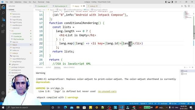Open Windows Start menu
Image resolution: width=195 pixels, height=110 pixels.
tap(3, 107)
